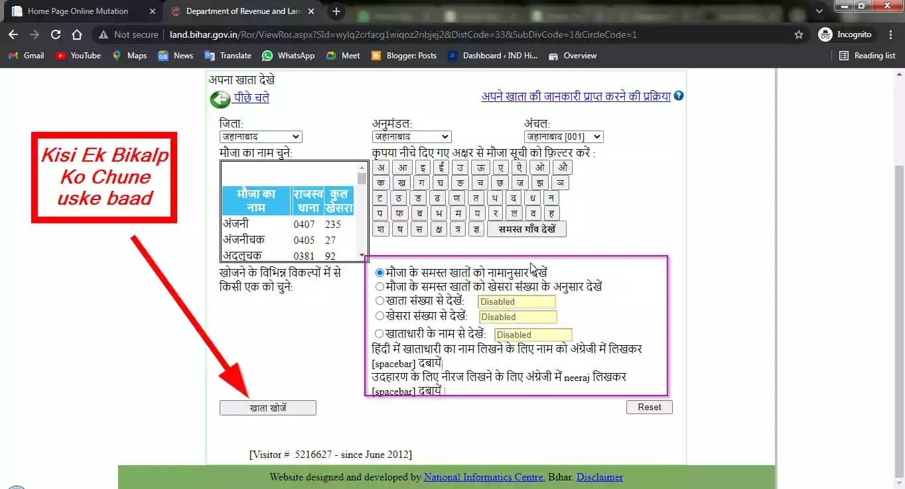This screenshot has height=489, width=905.
Task: Open a new tab with plus icon
Action: point(336,11)
